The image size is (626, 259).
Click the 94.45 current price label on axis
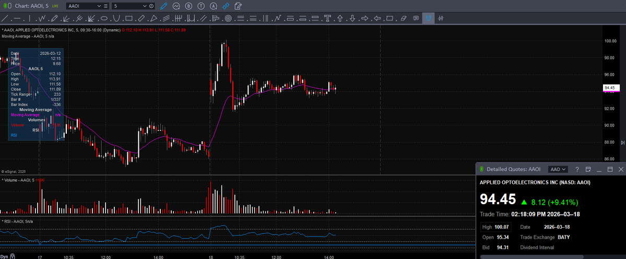tap(611, 88)
